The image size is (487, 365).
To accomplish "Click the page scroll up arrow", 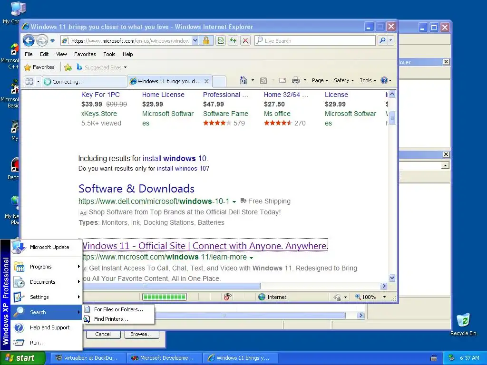I will (392, 94).
